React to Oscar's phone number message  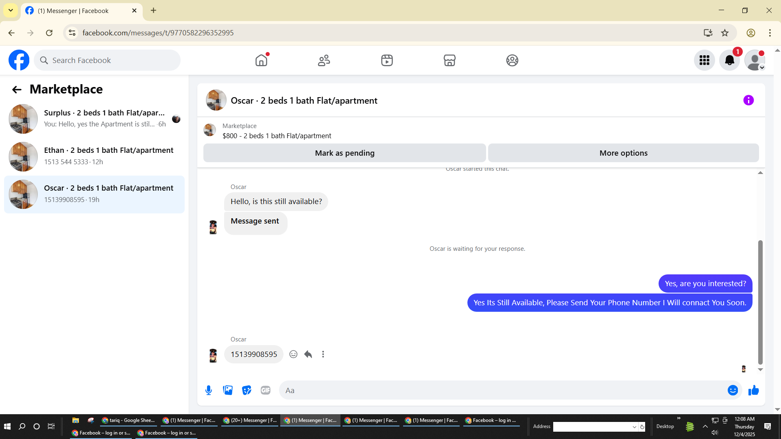(x=293, y=354)
